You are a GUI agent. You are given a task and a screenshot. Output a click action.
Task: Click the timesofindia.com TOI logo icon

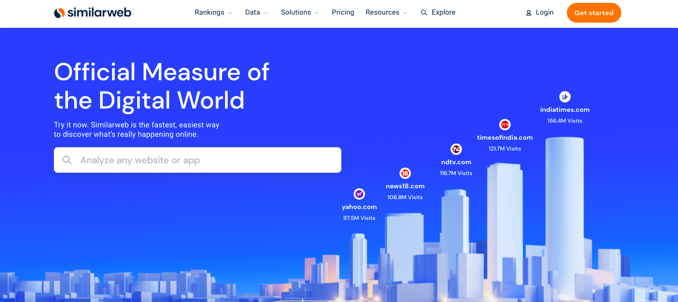pos(505,125)
